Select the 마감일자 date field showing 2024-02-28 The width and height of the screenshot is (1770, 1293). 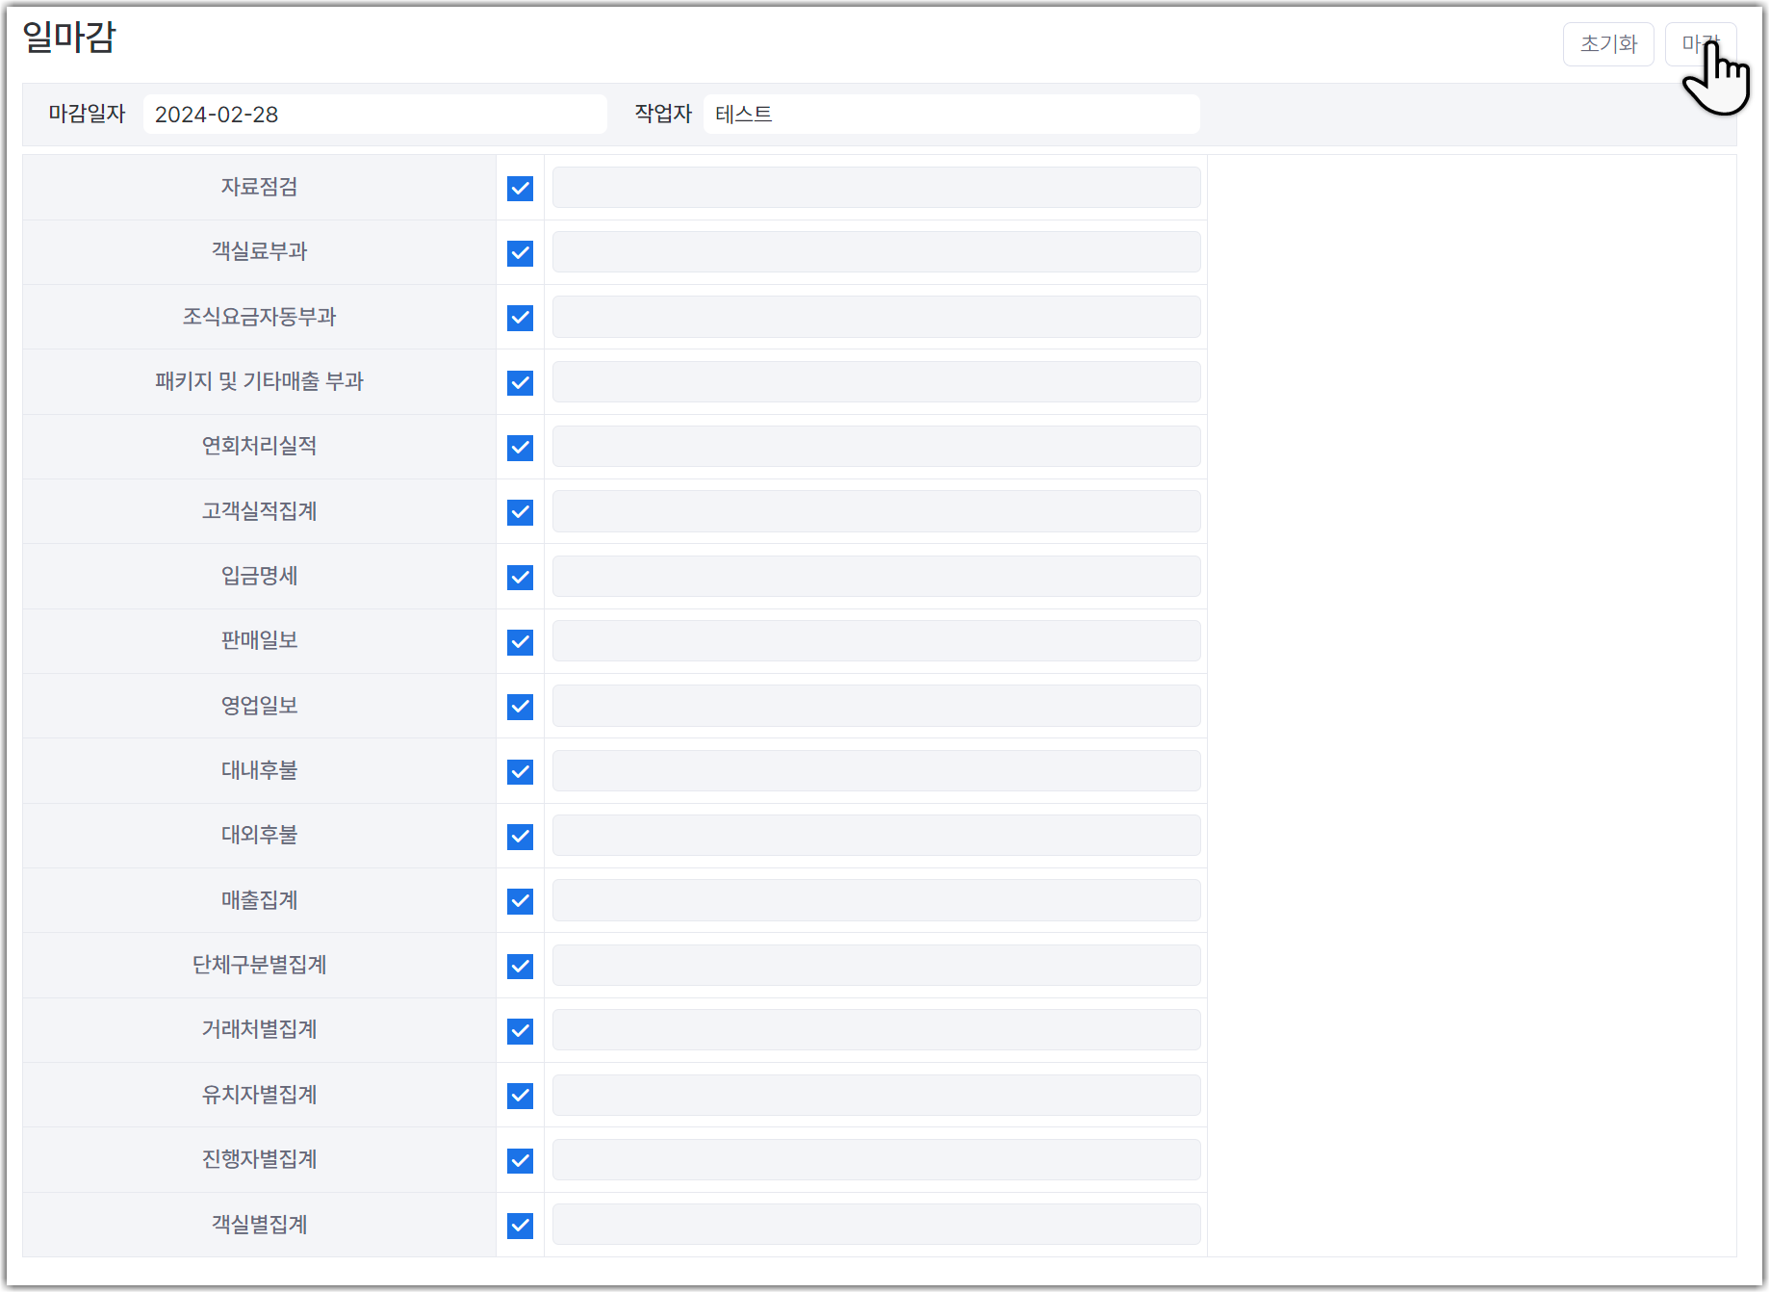click(375, 115)
